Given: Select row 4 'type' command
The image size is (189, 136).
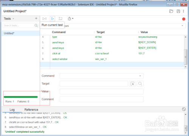Looking at the screenshot, I should (112, 37).
